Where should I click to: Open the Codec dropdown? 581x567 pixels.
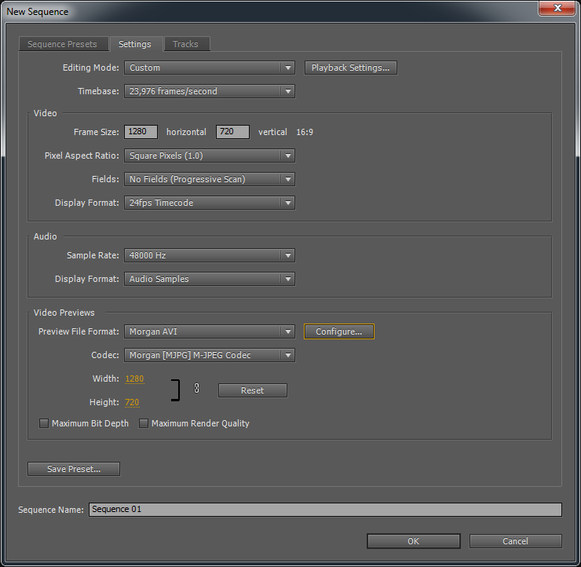210,356
